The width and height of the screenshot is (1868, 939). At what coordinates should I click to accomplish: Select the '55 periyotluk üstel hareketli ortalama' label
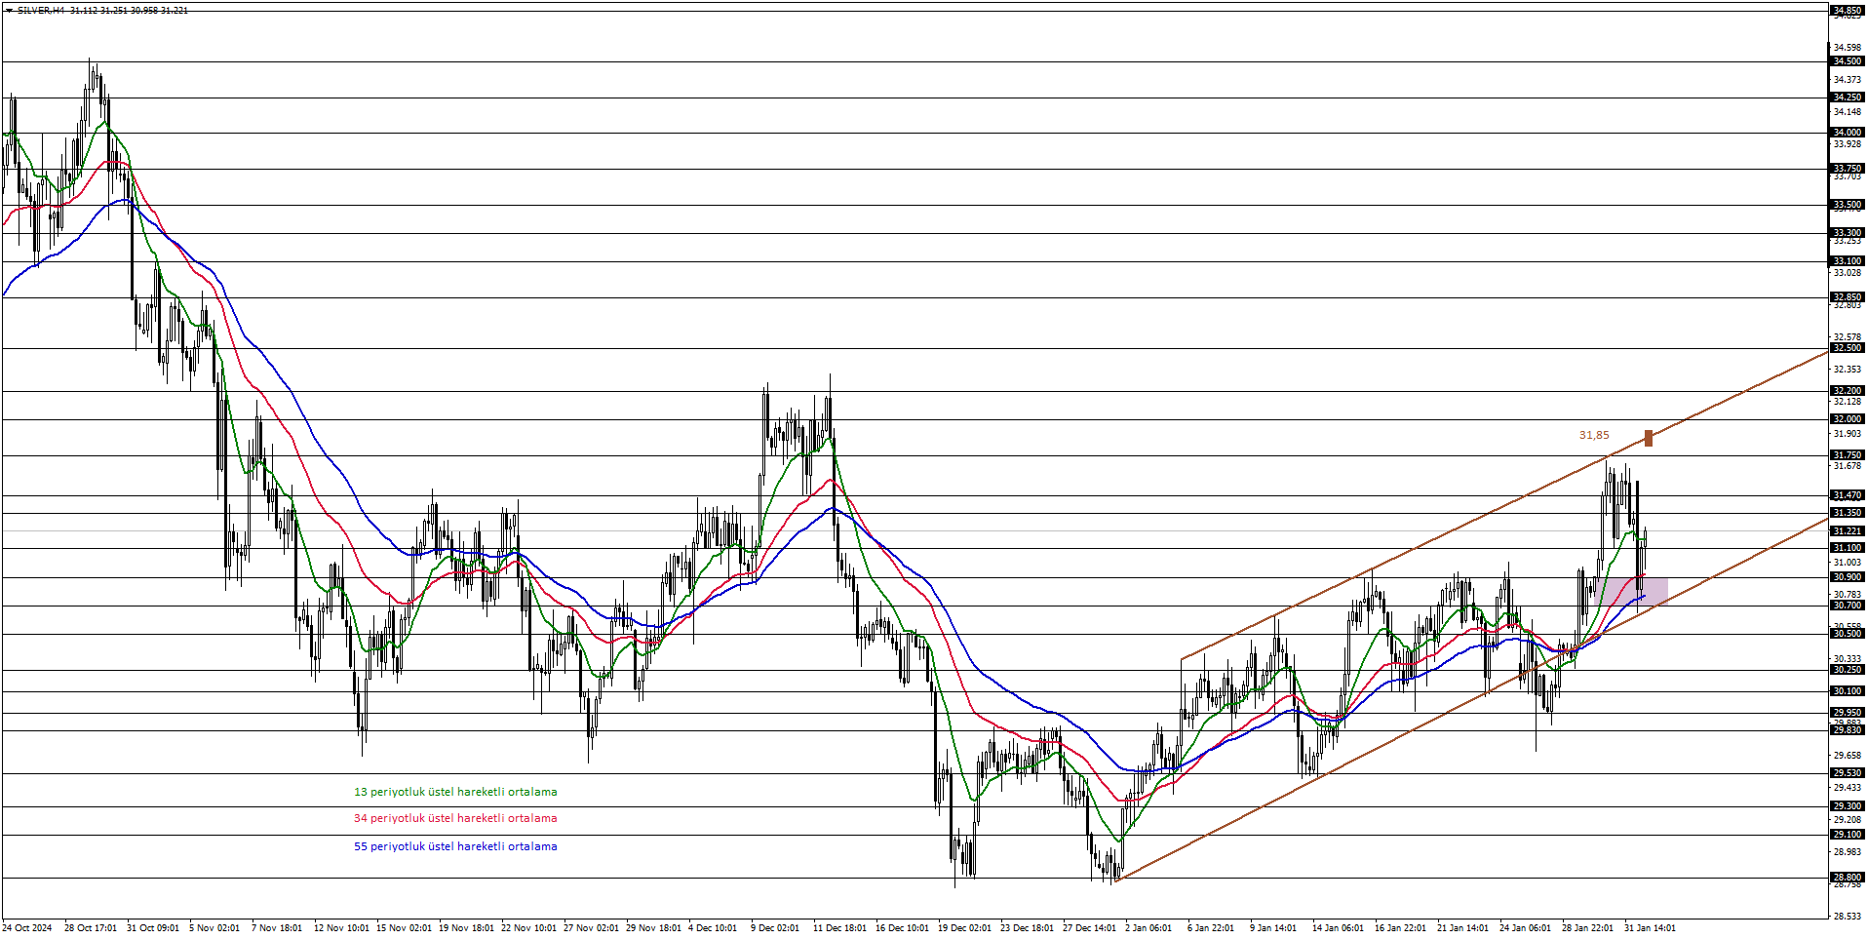pos(455,846)
